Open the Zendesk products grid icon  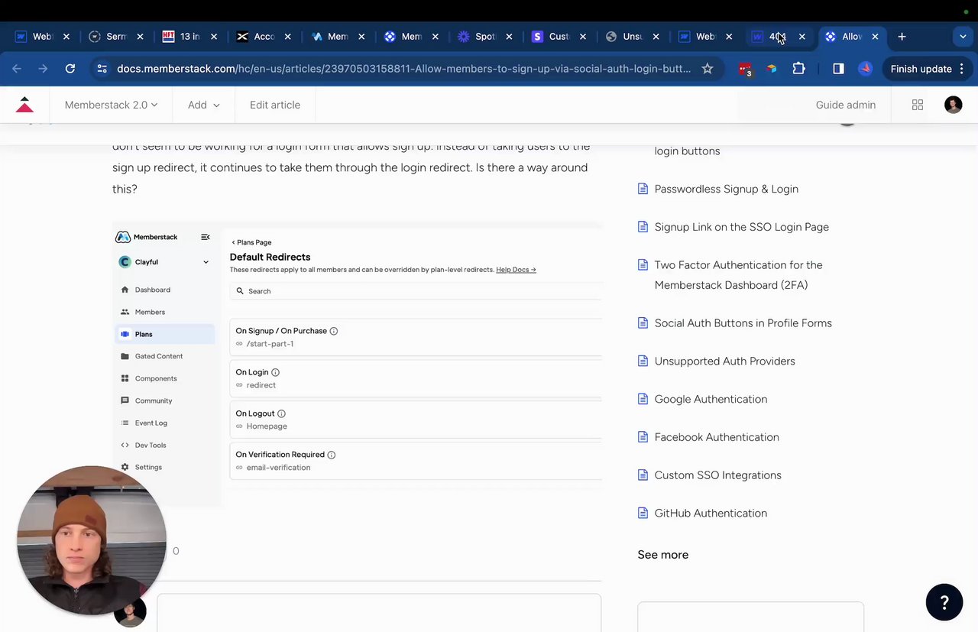click(x=918, y=105)
